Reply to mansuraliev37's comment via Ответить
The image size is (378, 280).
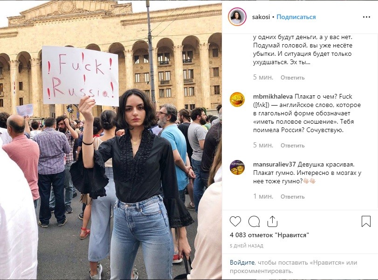292,197
